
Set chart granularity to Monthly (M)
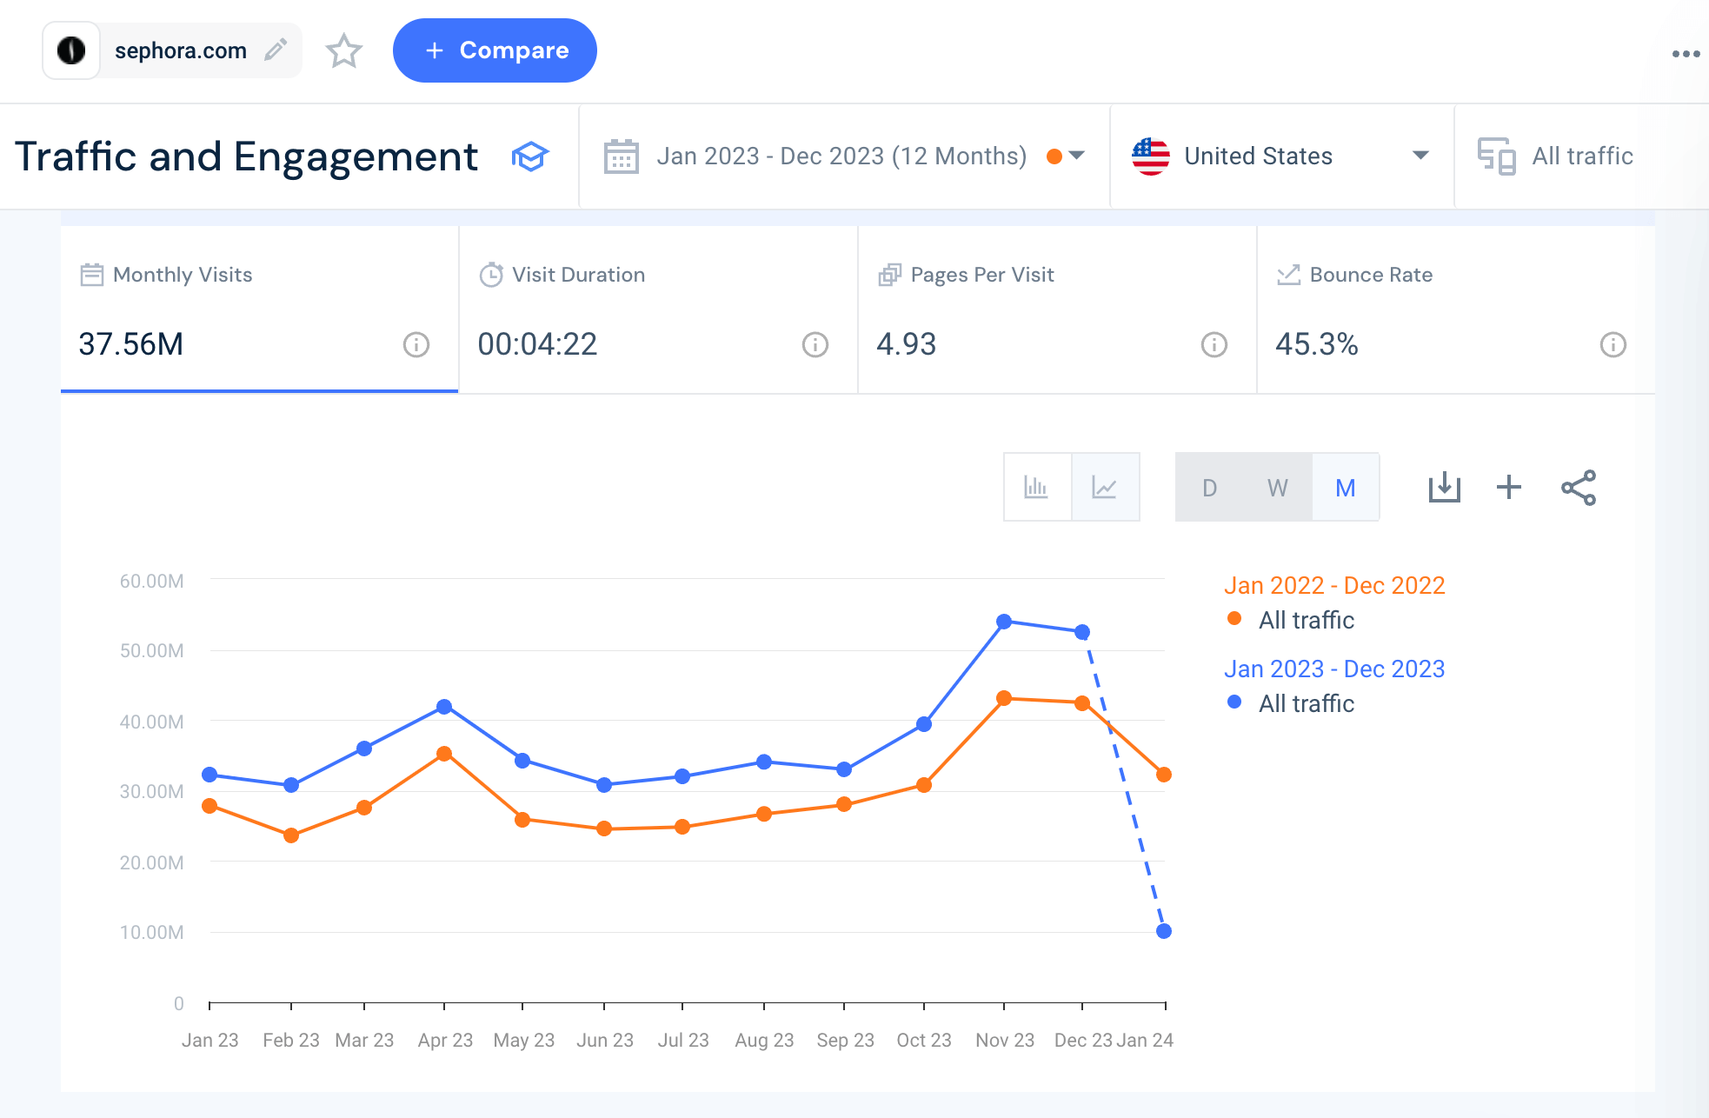coord(1345,488)
